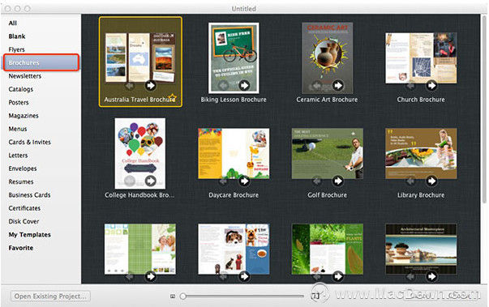
Task: Select Golf Brochure thumbnail
Action: [x=327, y=154]
